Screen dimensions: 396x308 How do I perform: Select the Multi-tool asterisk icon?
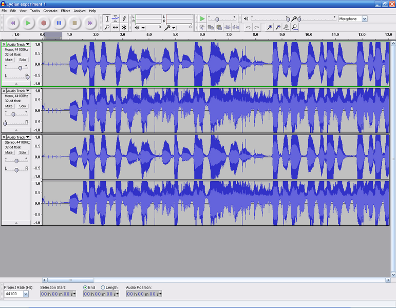click(124, 27)
